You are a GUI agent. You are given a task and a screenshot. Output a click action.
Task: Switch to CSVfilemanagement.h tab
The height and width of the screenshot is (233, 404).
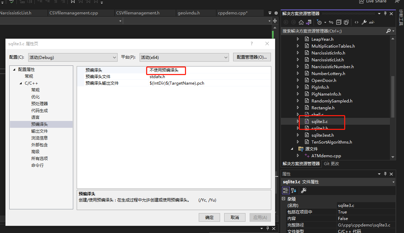point(138,13)
